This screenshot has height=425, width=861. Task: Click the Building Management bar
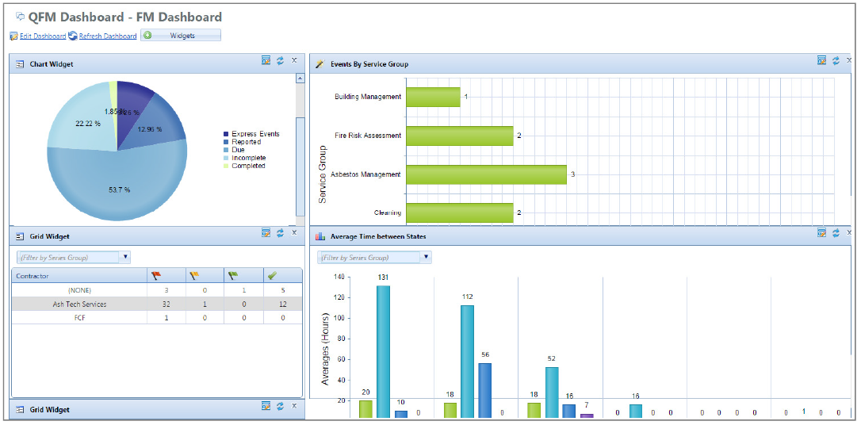click(x=433, y=97)
